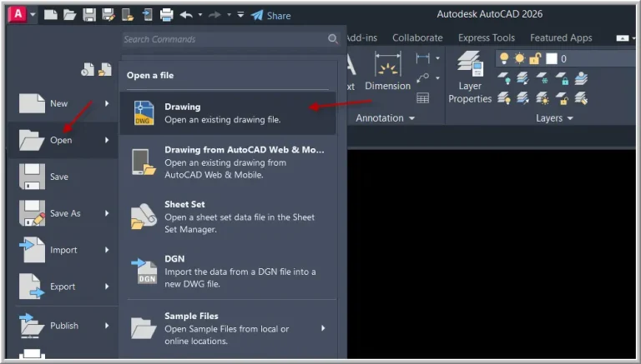Open the Customize Quick Access Toolbar dropdown

240,15
